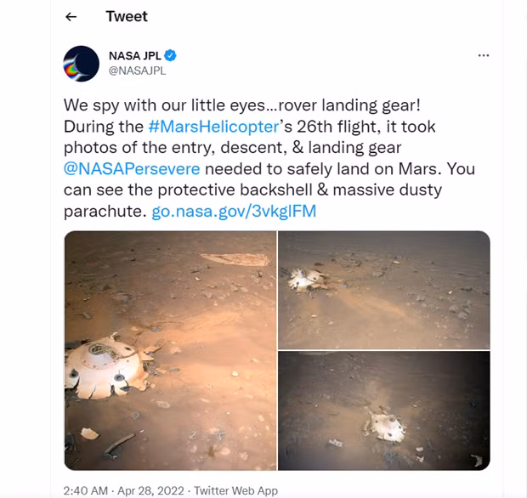Click the blue verified badge
Image resolution: width=527 pixels, height=498 pixels.
pos(171,56)
